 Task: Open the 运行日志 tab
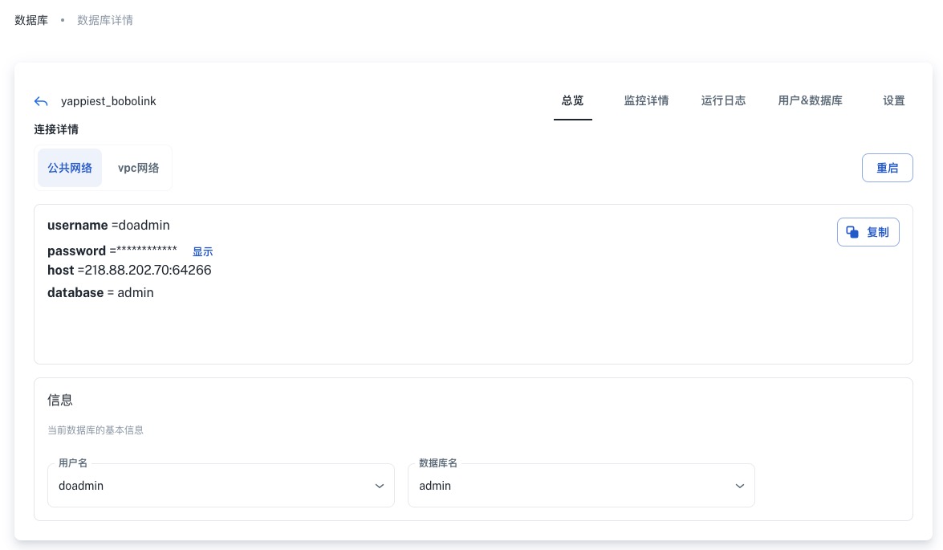(x=723, y=101)
